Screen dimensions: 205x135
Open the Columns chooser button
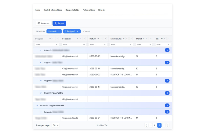tap(44, 23)
